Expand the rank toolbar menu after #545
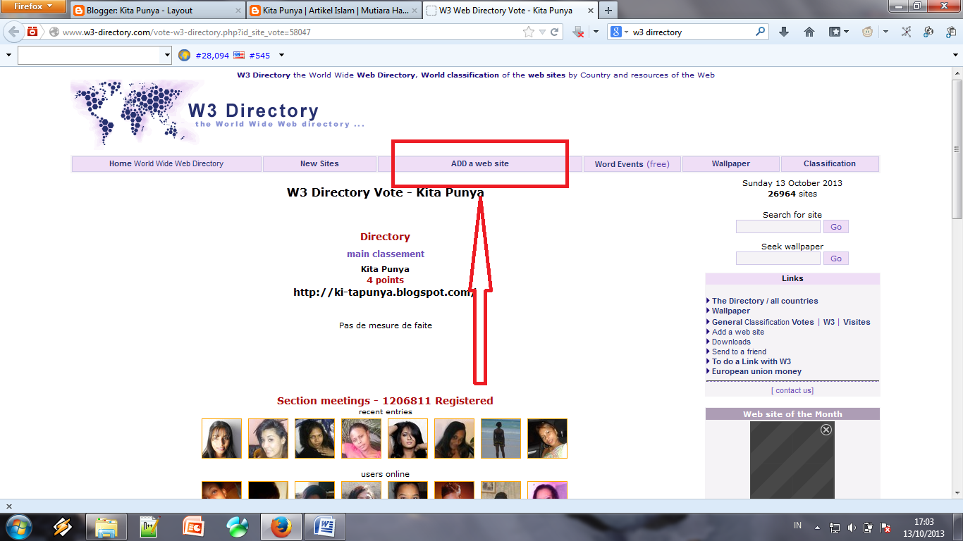963x541 pixels. pyautogui.click(x=282, y=55)
